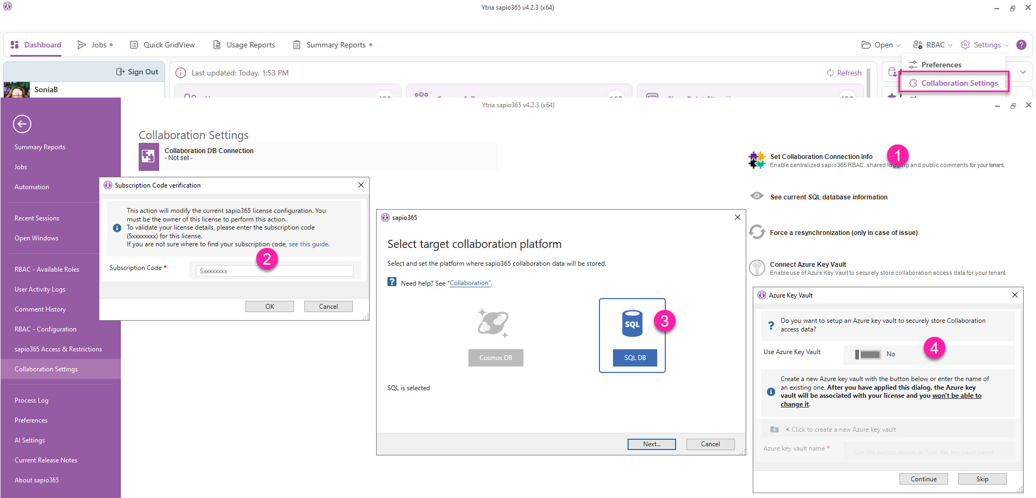Open the Usage Reports tab
Viewport: 1036px width, 498px height.
pos(244,45)
